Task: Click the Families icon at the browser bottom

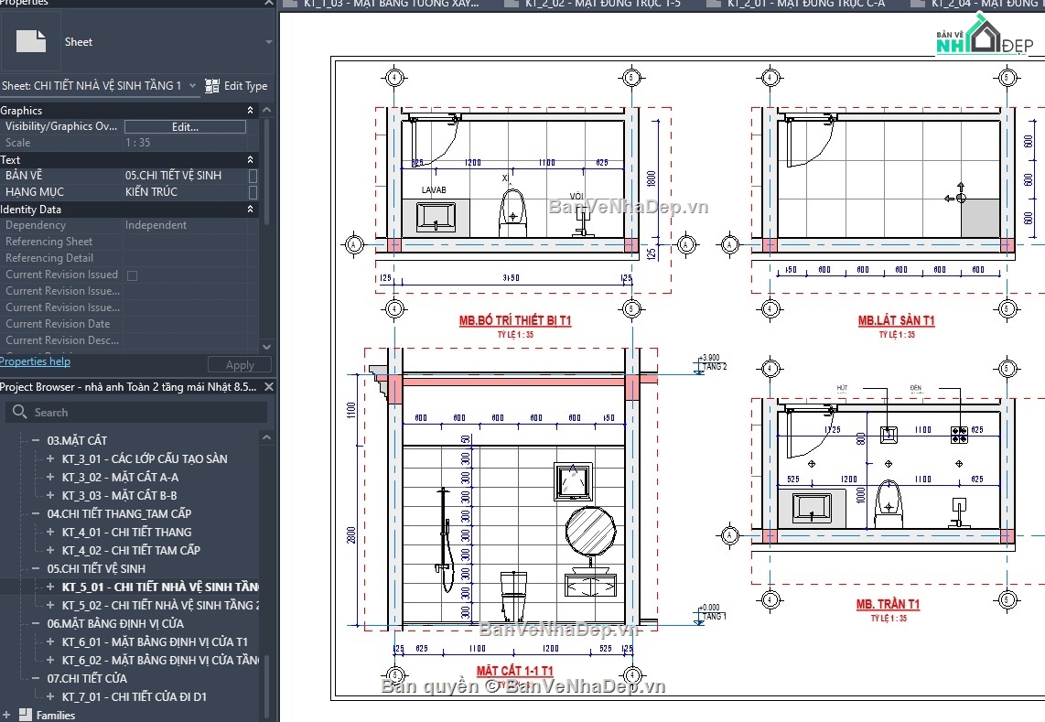Action: 25,715
